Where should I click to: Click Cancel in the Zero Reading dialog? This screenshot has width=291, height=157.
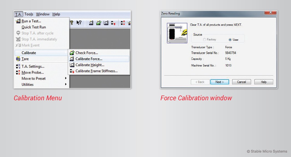coord(241,82)
